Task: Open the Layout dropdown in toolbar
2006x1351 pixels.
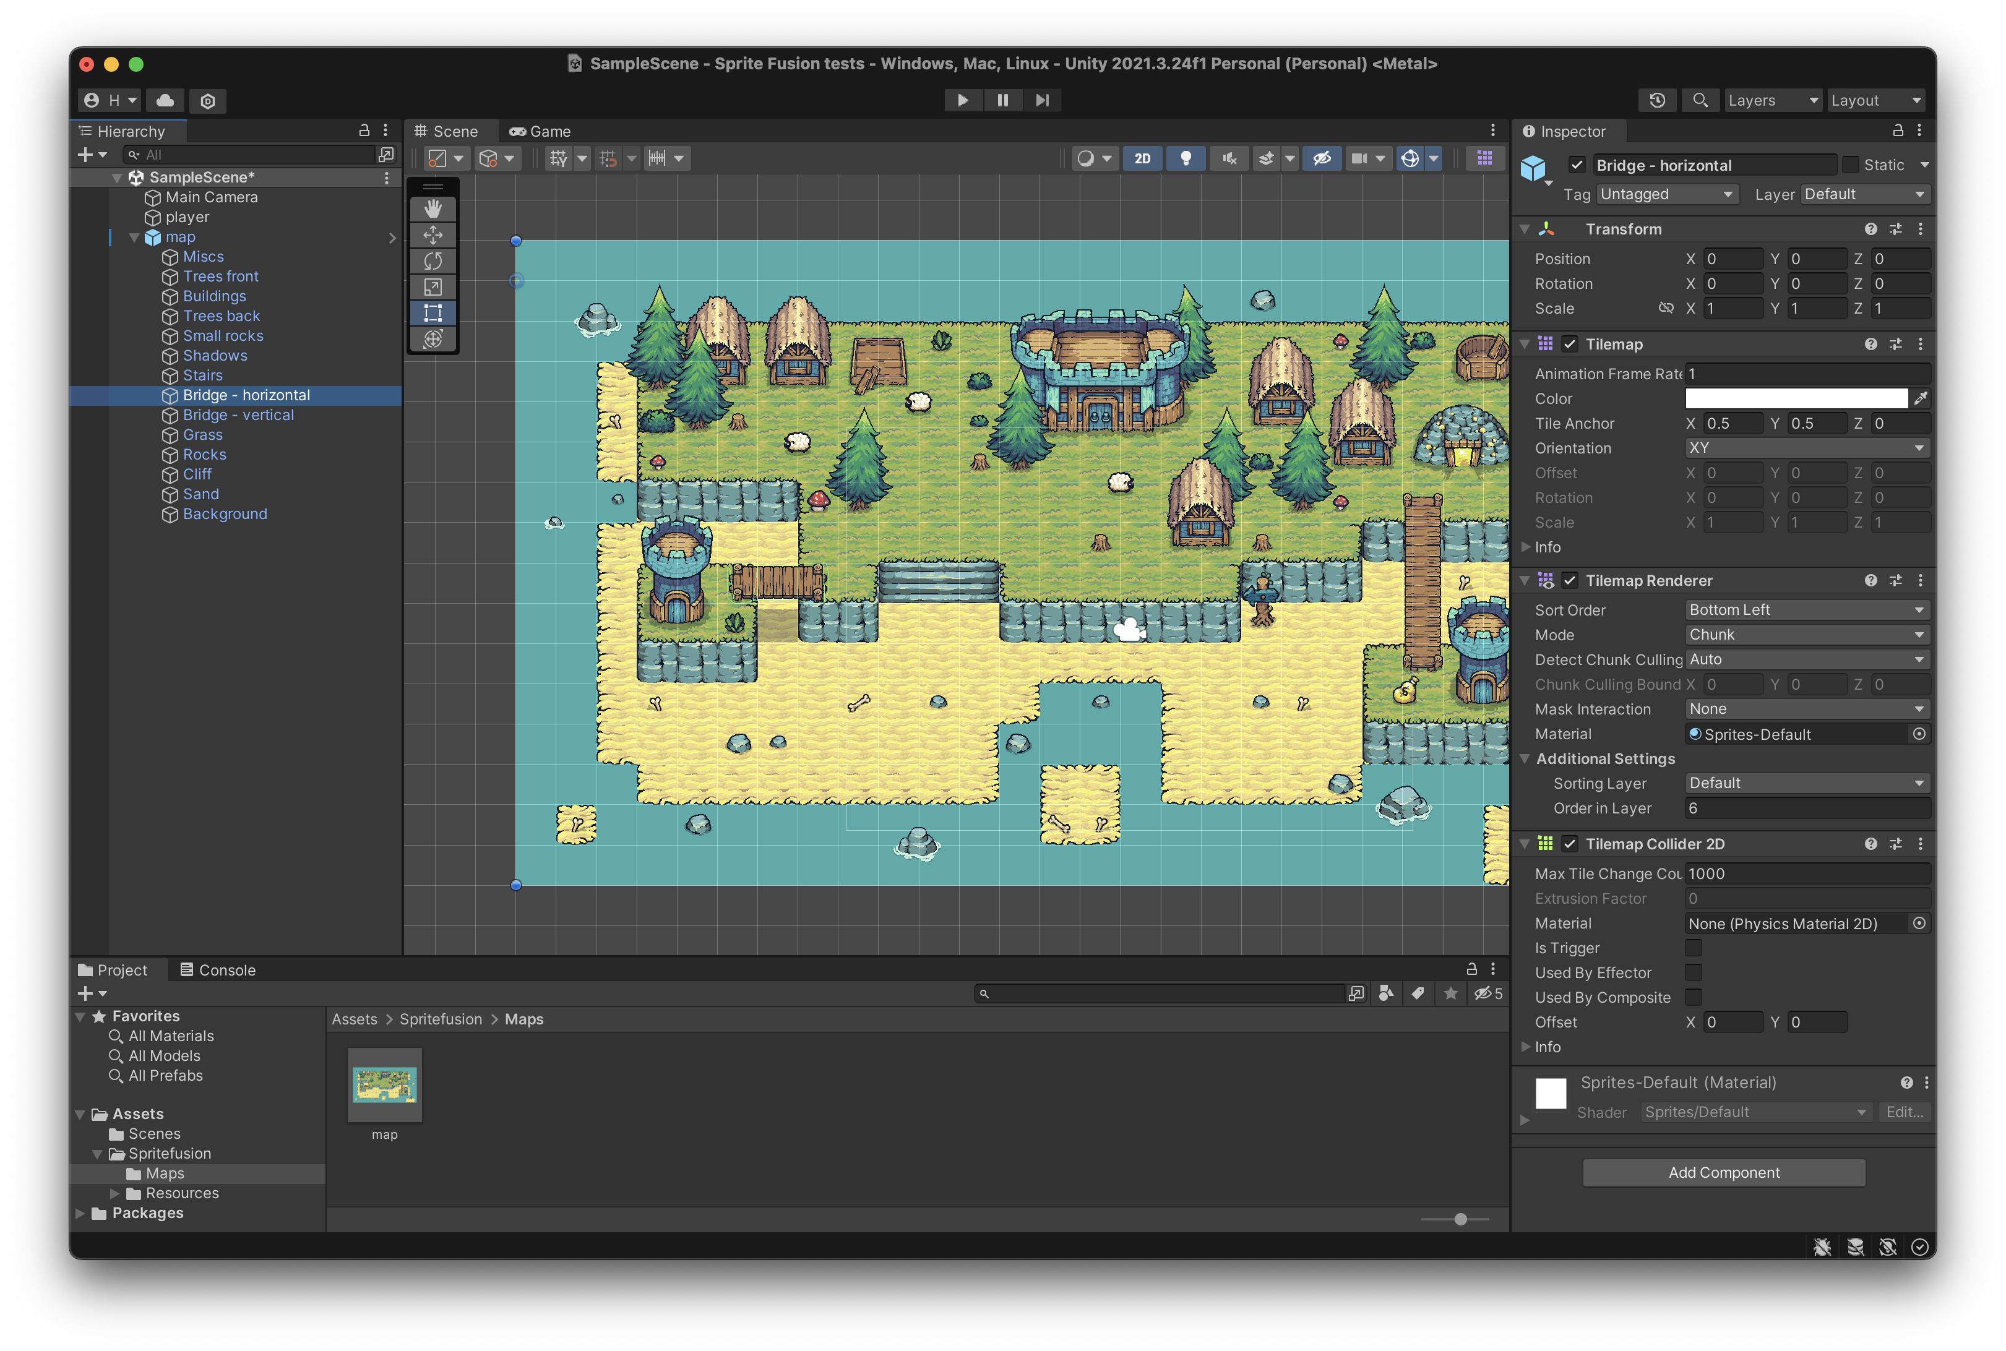Action: click(x=1876, y=100)
